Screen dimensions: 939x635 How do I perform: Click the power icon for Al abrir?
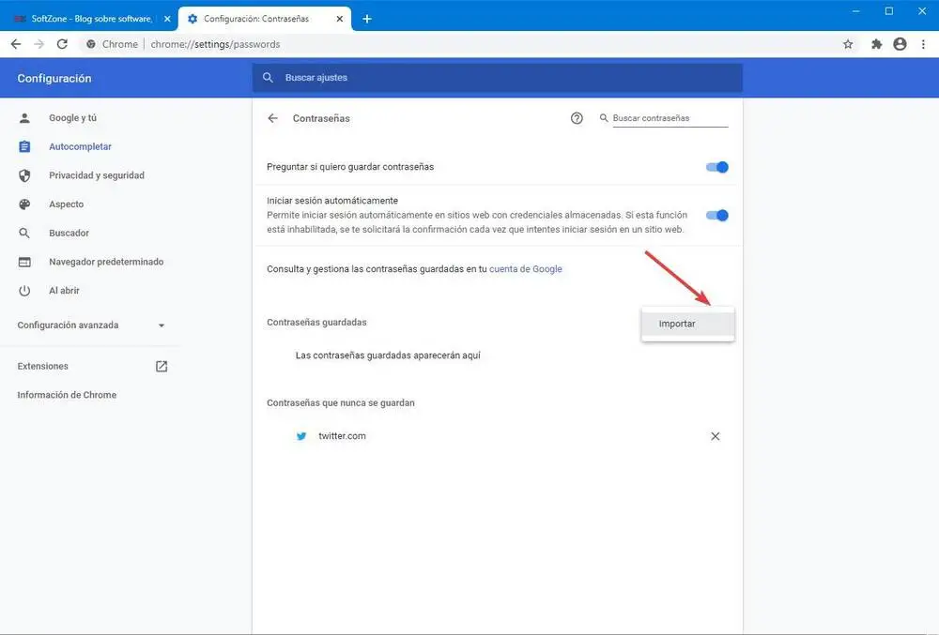point(24,291)
